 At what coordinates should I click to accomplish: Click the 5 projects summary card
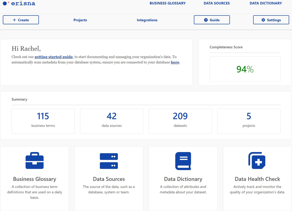point(249,121)
